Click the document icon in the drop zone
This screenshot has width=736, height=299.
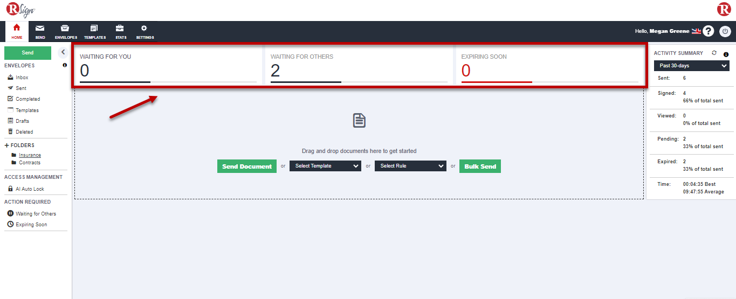(359, 120)
